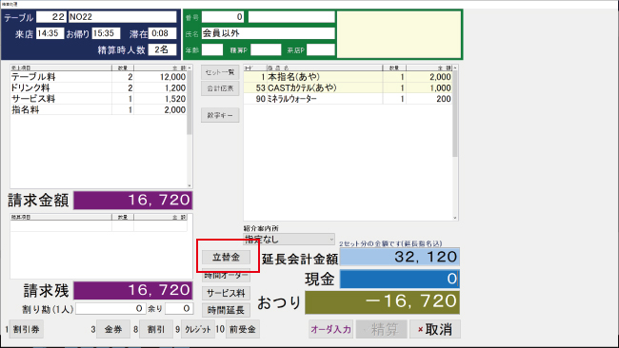Open オーダ入力 order entry
This screenshot has height=348, width=619.
(x=330, y=329)
